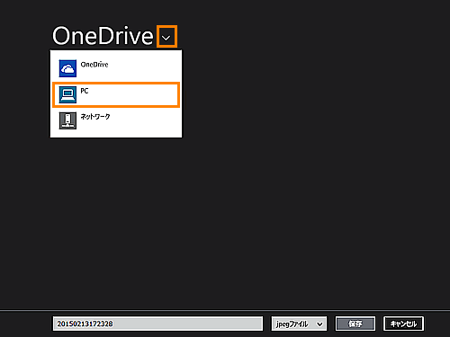Expand the location chevron beside the OneDrive title
450x337 pixels.
point(166,37)
